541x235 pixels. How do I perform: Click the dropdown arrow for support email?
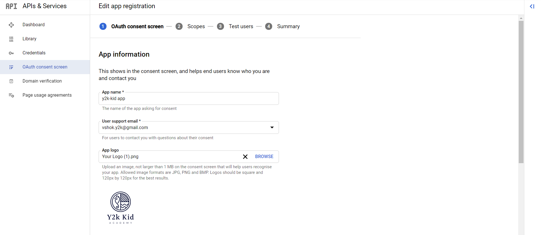pyautogui.click(x=272, y=128)
